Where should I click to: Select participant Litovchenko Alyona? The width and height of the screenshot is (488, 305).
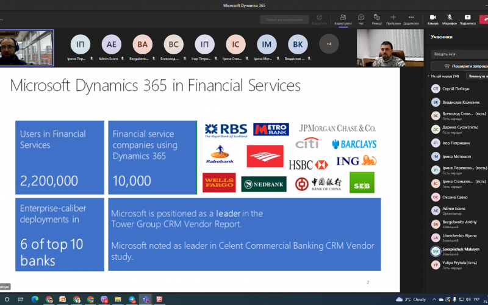459,238
